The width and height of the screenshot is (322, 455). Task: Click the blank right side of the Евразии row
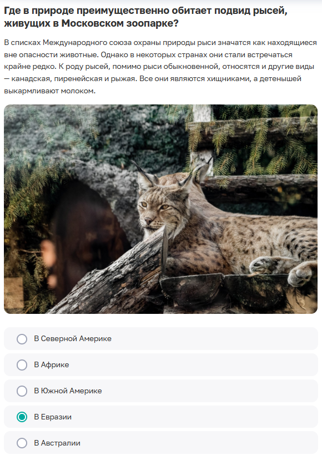194,417
